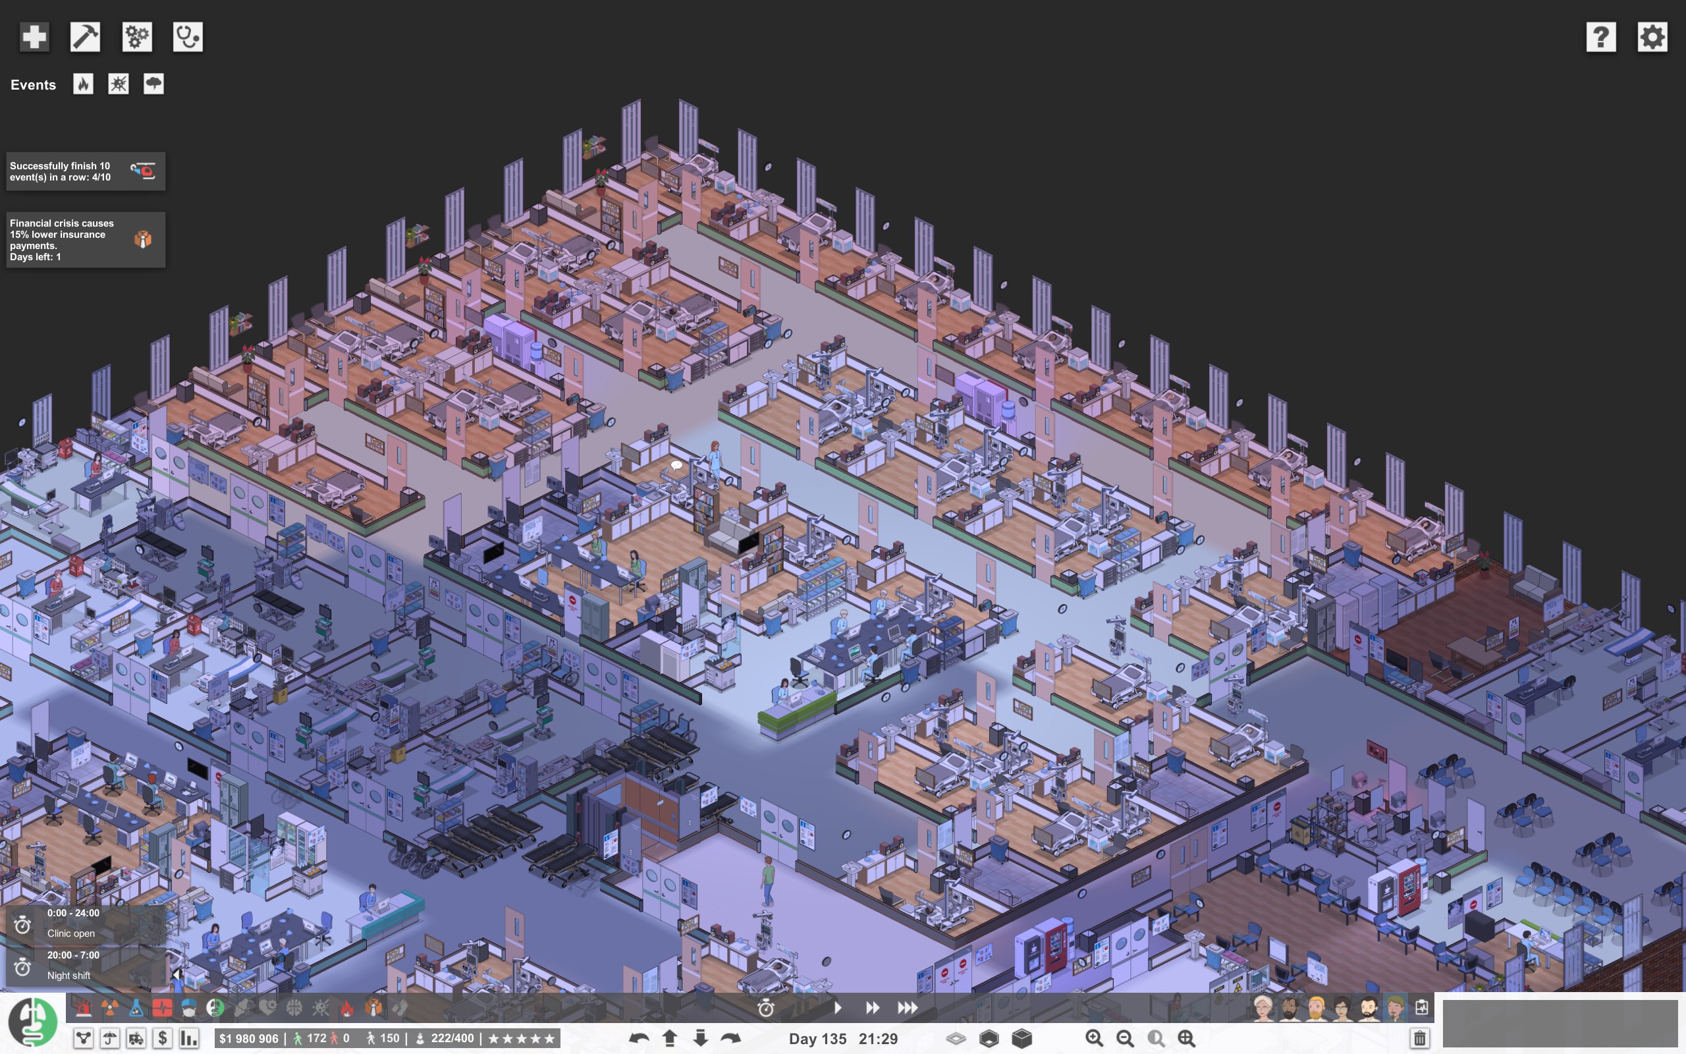
Task: Select the highlighted green-haired portrait
Action: coord(1396,1008)
